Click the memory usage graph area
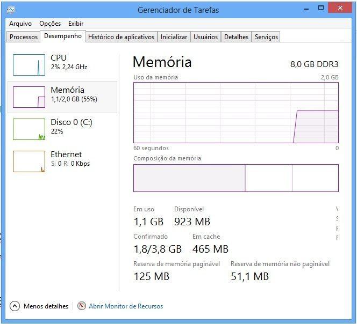The height and width of the screenshot is (324, 357). click(x=235, y=113)
